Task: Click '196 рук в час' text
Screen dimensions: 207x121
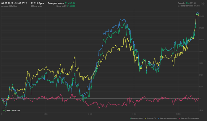Action: point(37,6)
